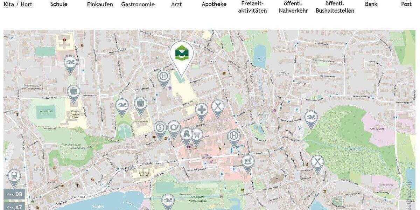Viewport: 420px width, 210px height.
Task: Toggle the Kita / Hort category filter
Action: click(18, 4)
